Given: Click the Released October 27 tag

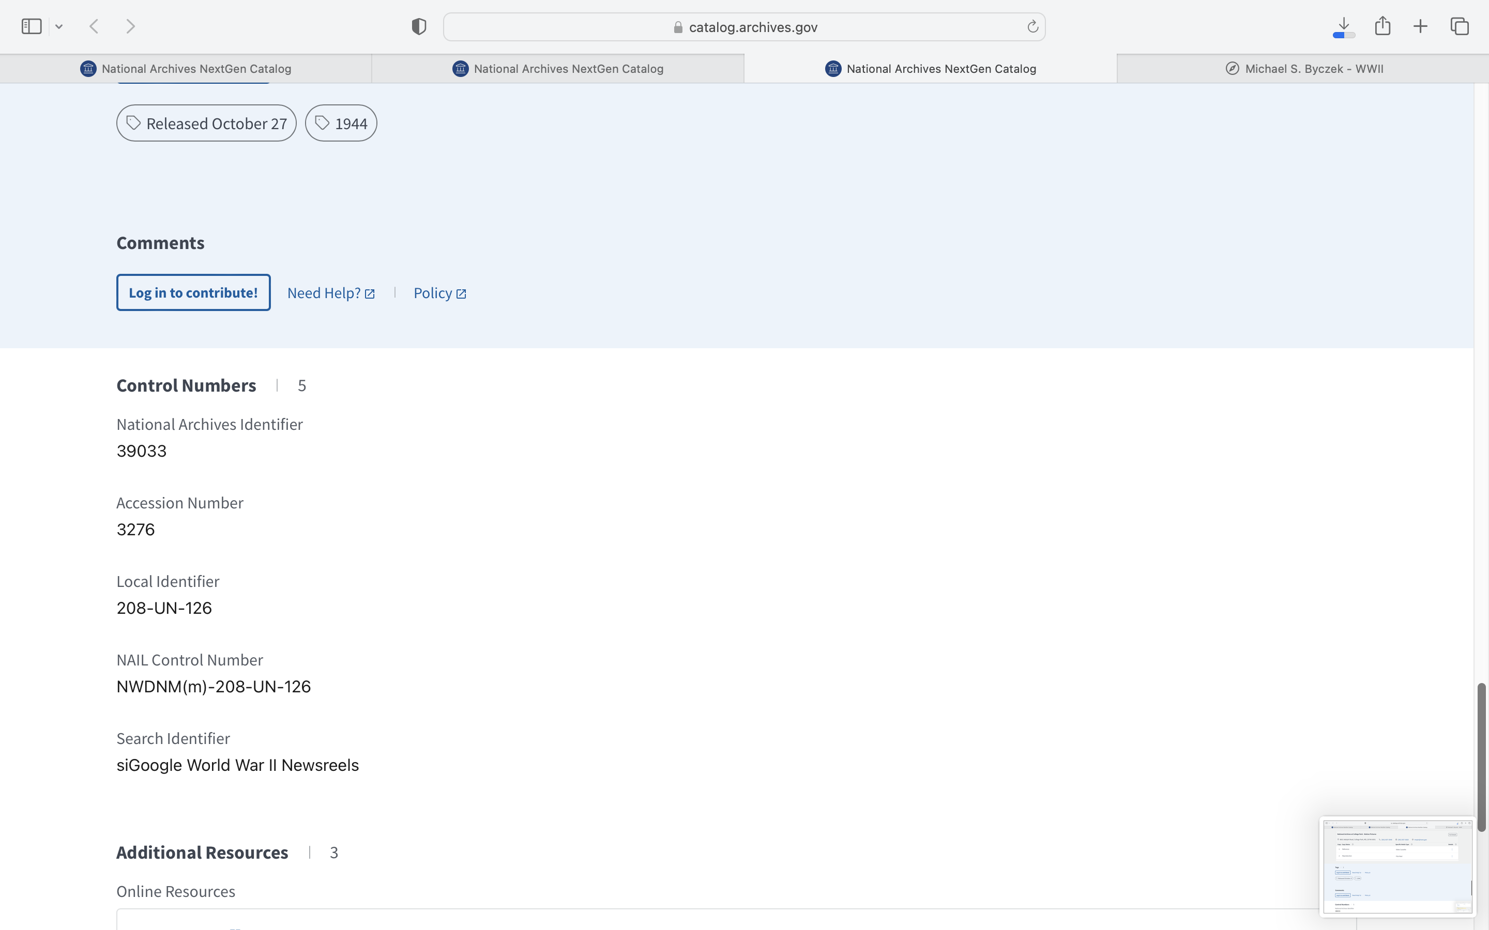Looking at the screenshot, I should (x=207, y=123).
